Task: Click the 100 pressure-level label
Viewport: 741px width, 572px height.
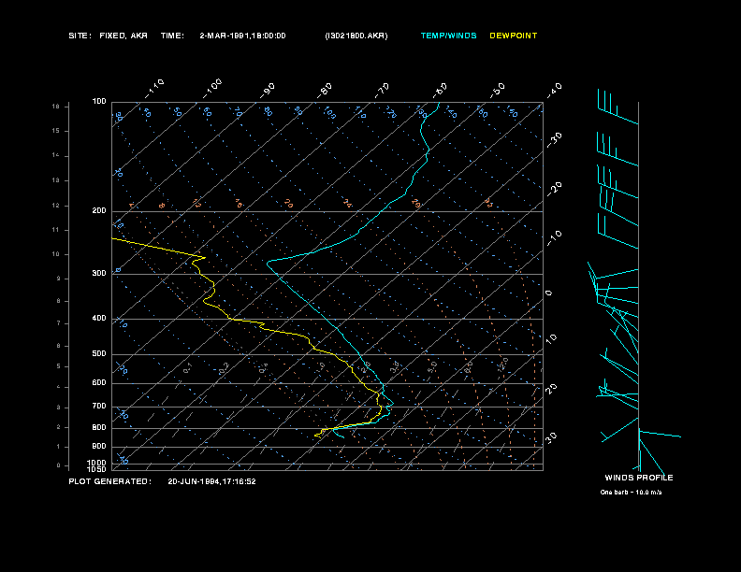Action: (x=99, y=102)
